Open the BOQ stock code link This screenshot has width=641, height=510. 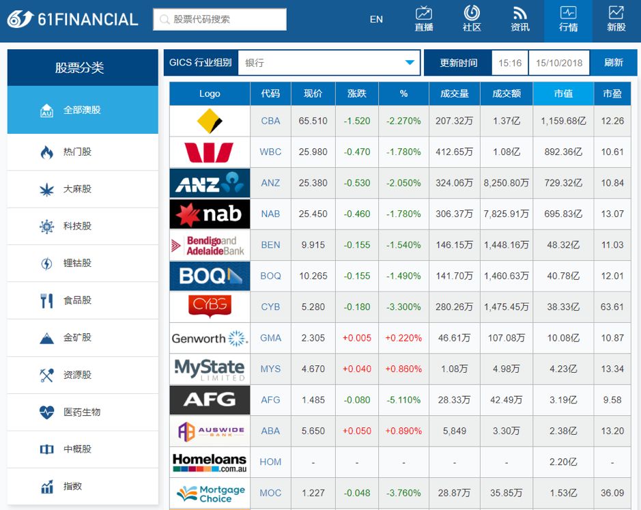coord(270,276)
